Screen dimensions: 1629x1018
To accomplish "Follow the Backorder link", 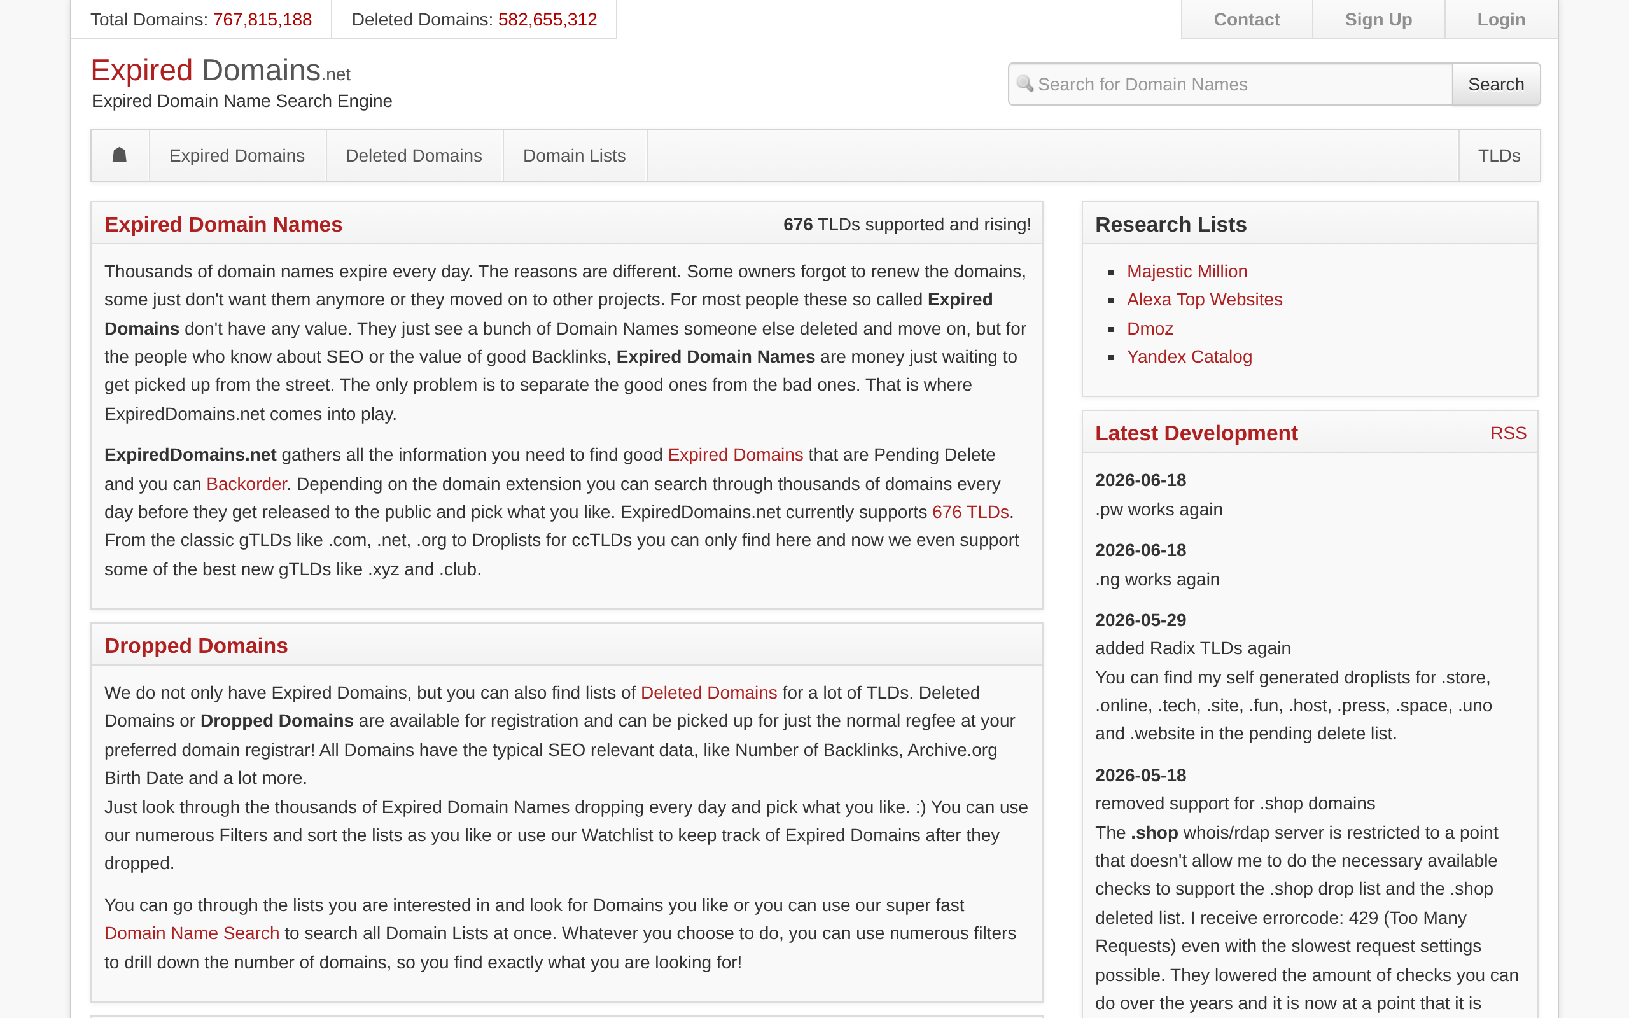I will [246, 484].
